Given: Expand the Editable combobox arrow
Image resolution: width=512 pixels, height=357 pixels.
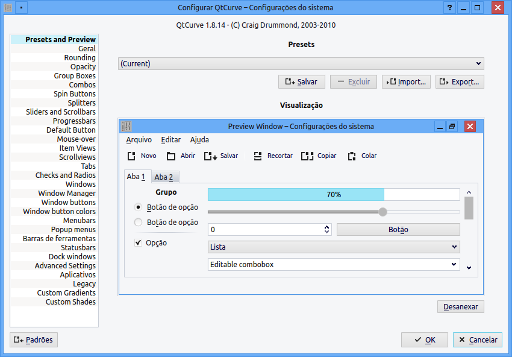Looking at the screenshot, I should [x=454, y=264].
